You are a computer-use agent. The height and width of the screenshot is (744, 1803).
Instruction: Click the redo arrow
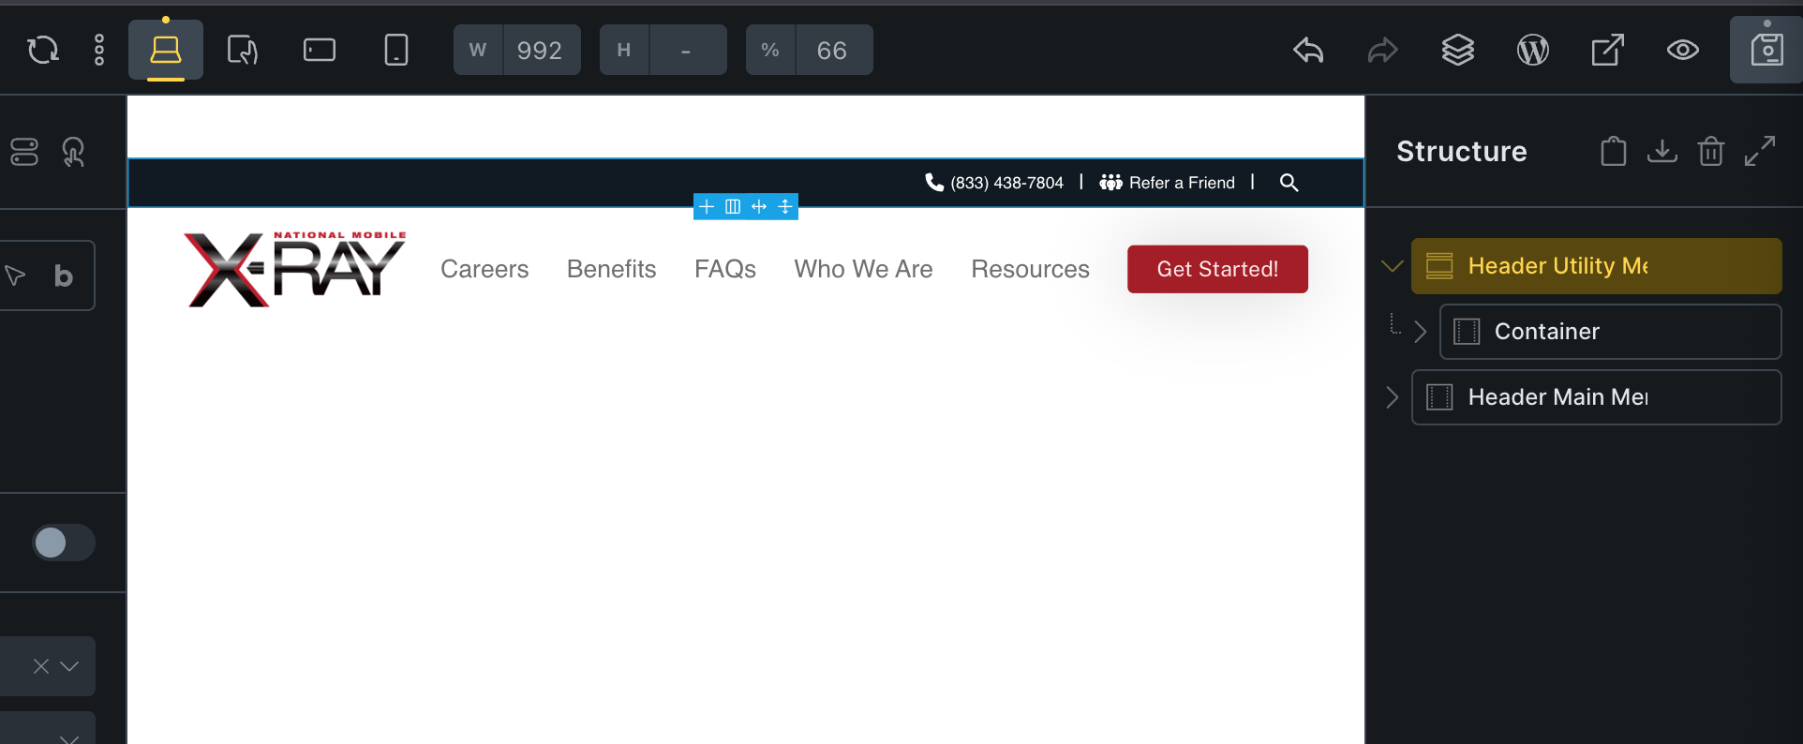click(1383, 50)
